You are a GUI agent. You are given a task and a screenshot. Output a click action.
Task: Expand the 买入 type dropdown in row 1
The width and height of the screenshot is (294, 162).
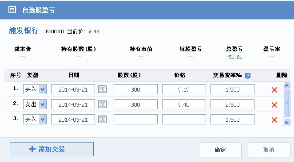43,89
